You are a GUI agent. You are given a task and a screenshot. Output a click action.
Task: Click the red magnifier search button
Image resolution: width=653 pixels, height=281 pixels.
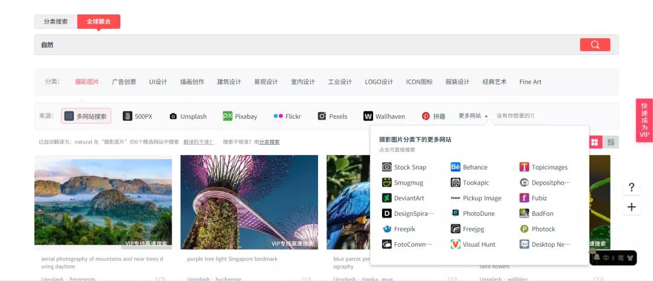pyautogui.click(x=594, y=45)
